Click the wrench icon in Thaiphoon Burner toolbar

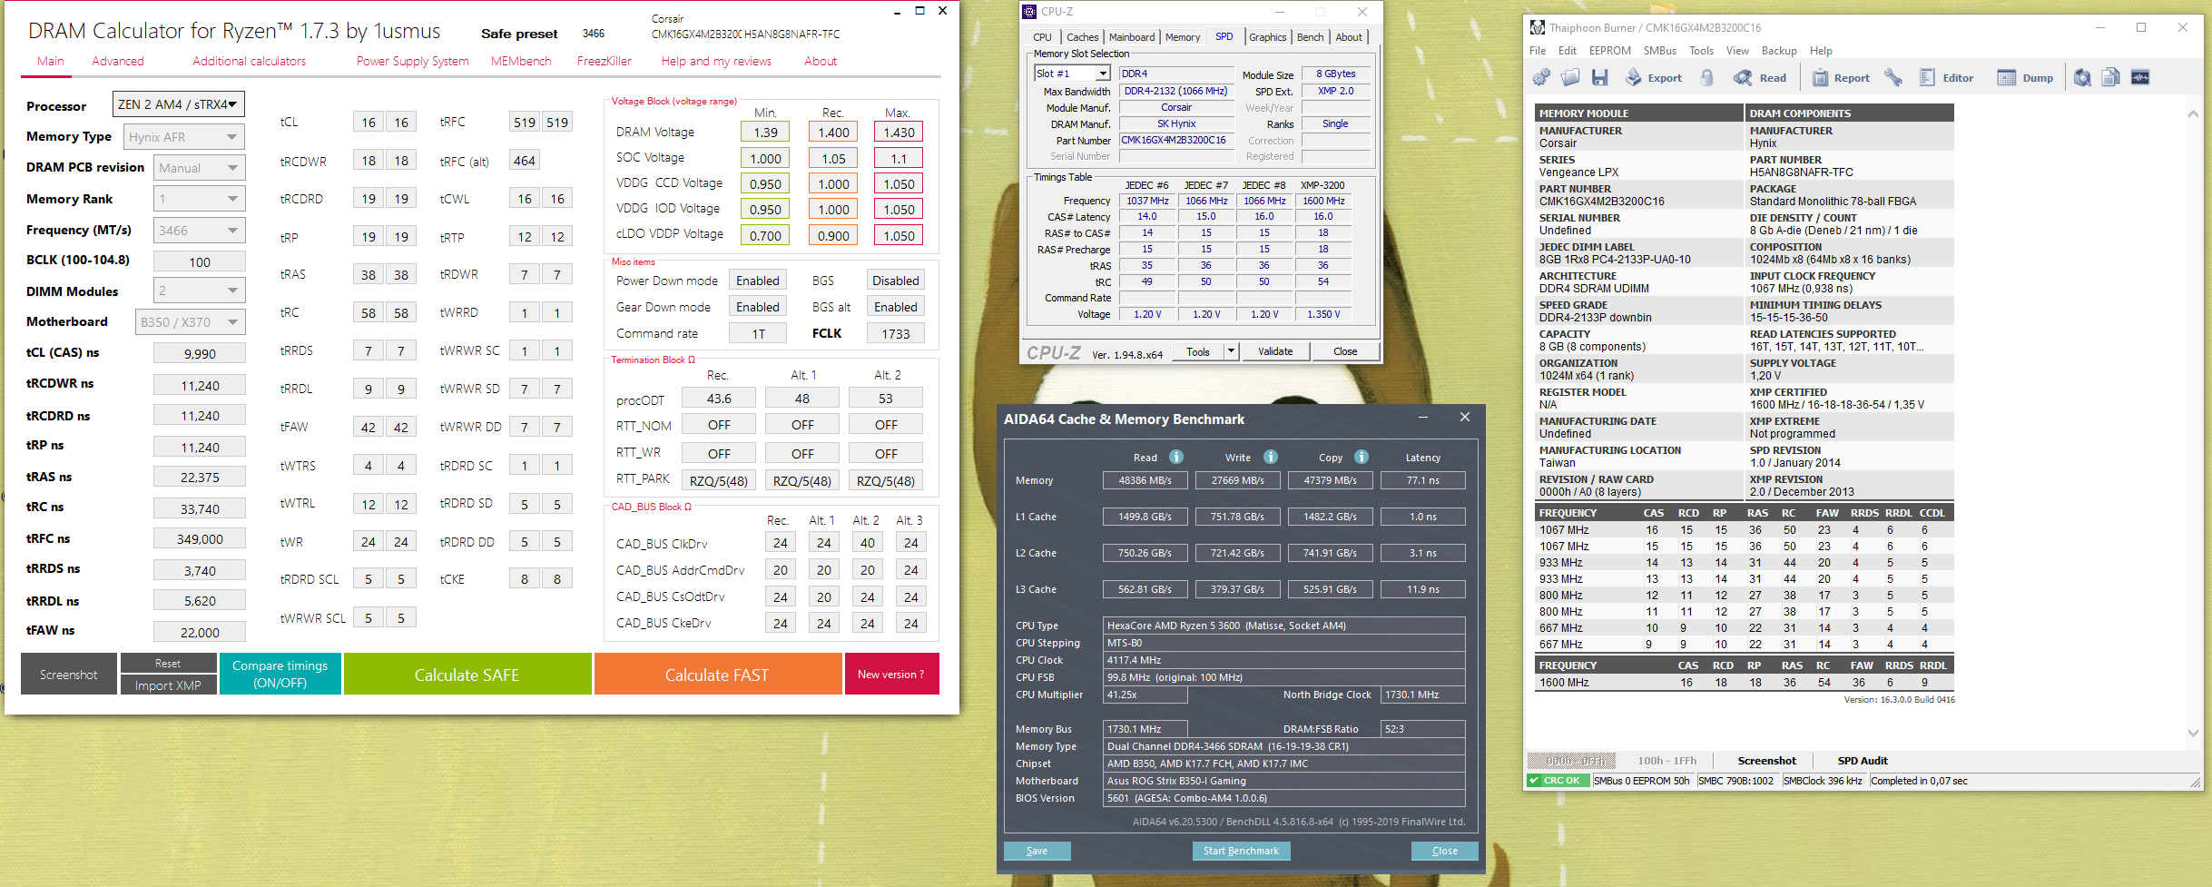pyautogui.click(x=1893, y=78)
